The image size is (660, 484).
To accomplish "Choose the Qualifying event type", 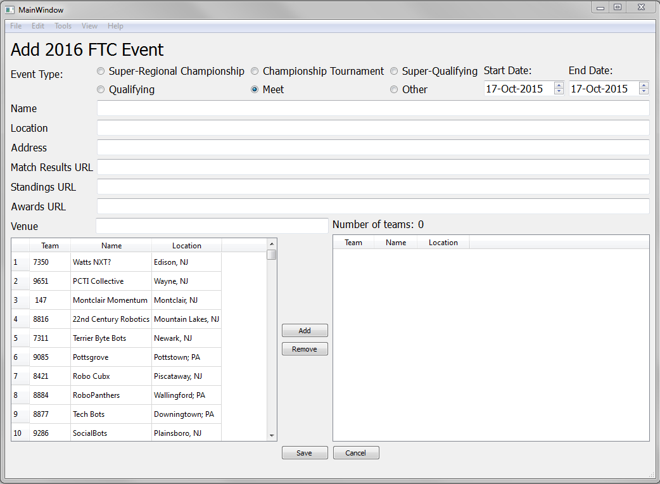I will (101, 90).
